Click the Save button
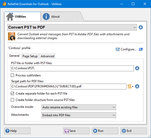151x138 pixels. [76, 131]
